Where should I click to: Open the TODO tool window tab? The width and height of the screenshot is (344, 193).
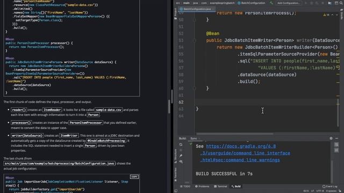[185, 187]
